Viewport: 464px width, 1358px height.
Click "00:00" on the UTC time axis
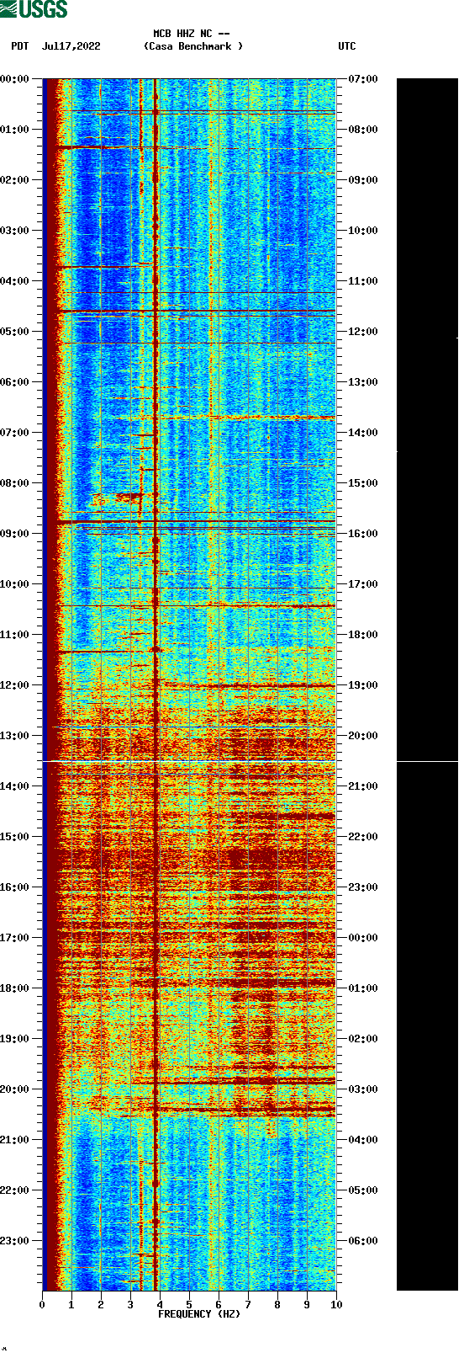pos(363,938)
